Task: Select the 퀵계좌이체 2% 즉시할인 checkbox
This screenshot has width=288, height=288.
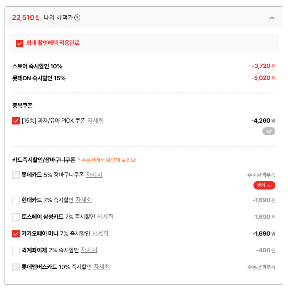Action: pos(16,250)
